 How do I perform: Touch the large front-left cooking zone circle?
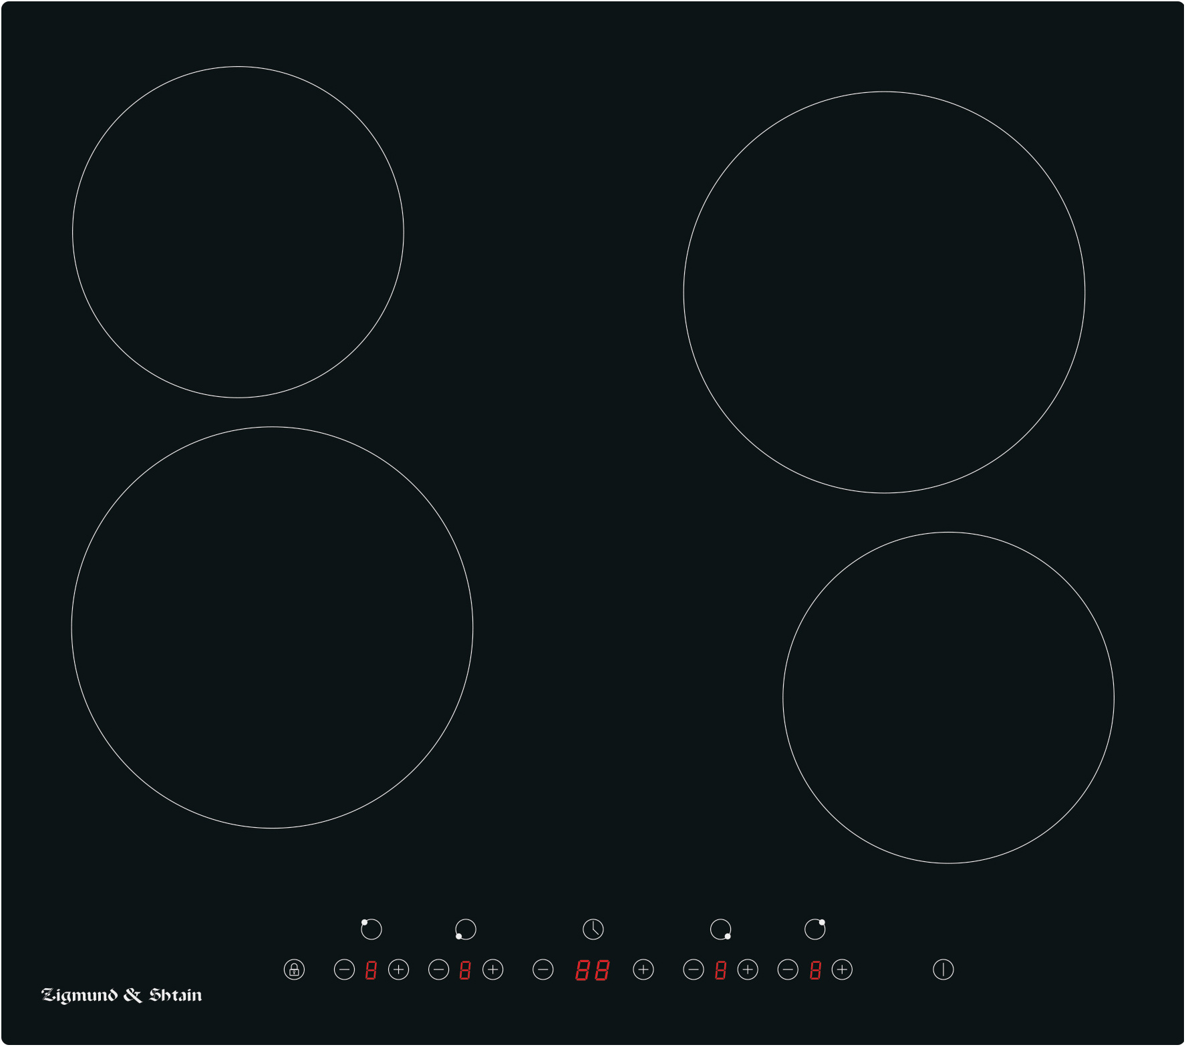[x=272, y=627]
